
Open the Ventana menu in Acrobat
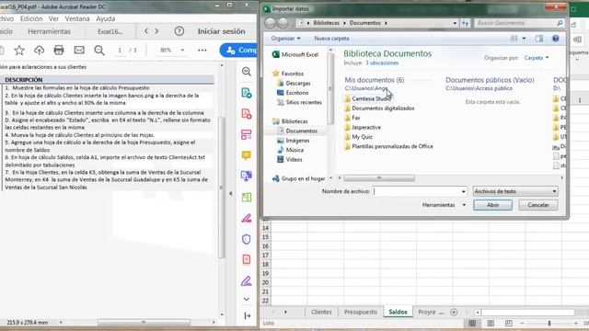pyautogui.click(x=77, y=18)
